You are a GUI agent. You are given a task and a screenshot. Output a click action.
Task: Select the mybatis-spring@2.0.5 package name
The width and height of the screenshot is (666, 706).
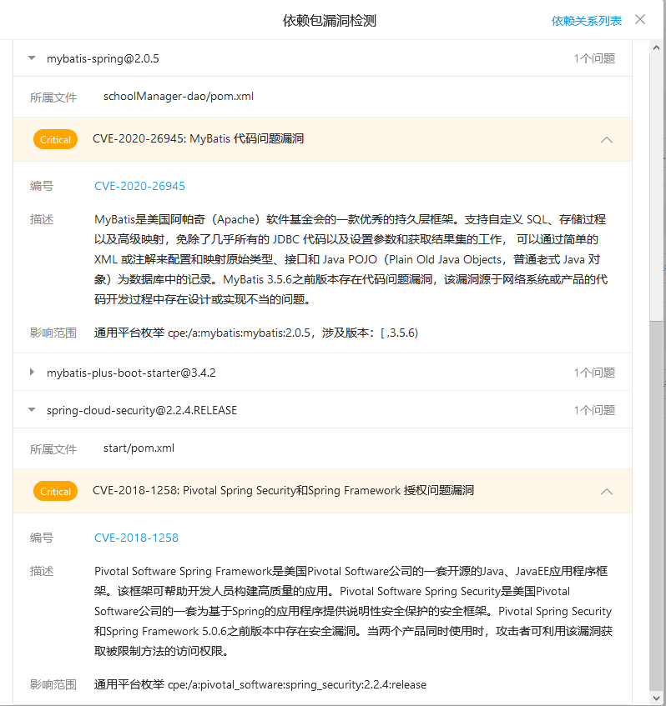103,58
